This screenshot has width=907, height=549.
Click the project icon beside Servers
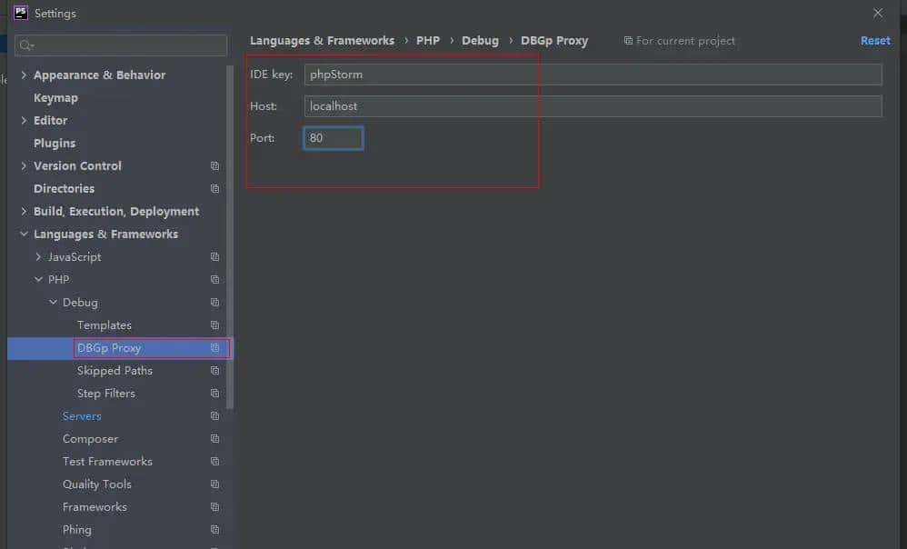coord(214,415)
